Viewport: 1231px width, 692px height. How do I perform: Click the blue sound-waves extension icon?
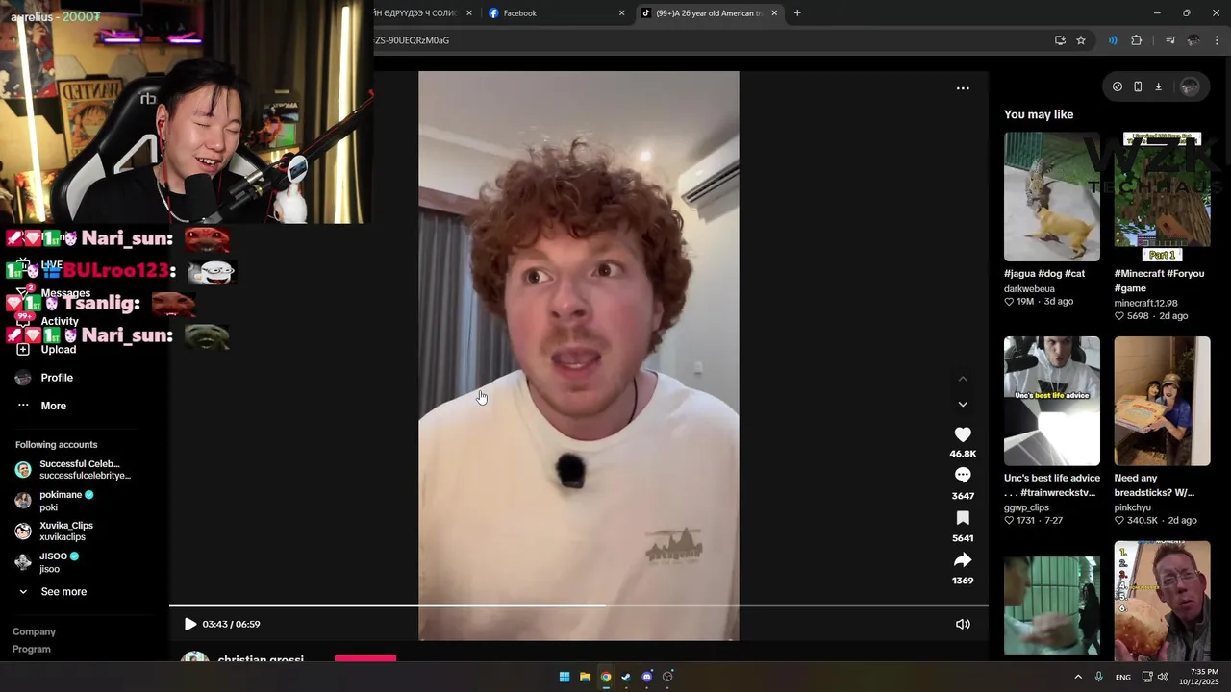[1113, 40]
